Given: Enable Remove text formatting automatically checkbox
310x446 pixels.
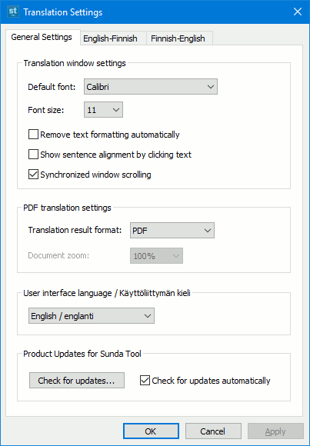Looking at the screenshot, I should [33, 135].
